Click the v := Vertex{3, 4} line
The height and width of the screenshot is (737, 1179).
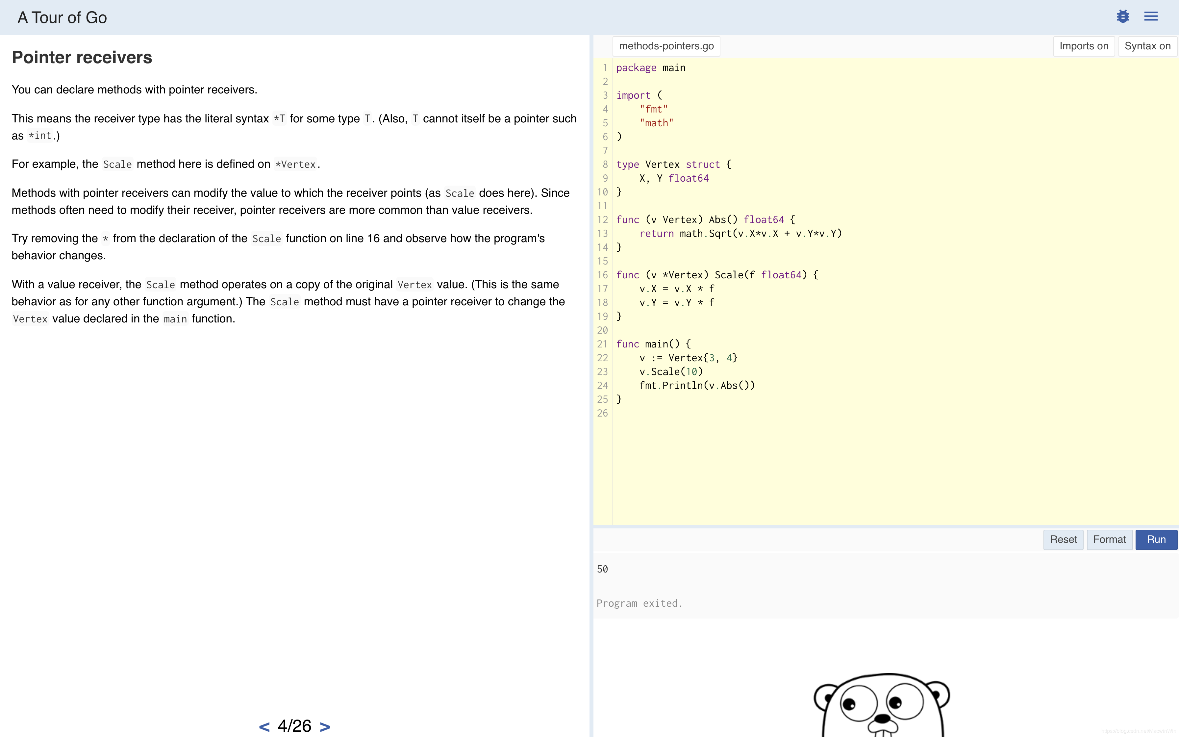pos(689,358)
